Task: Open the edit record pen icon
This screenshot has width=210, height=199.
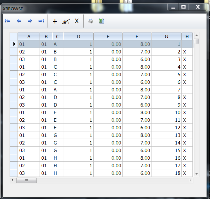Action: coord(66,21)
